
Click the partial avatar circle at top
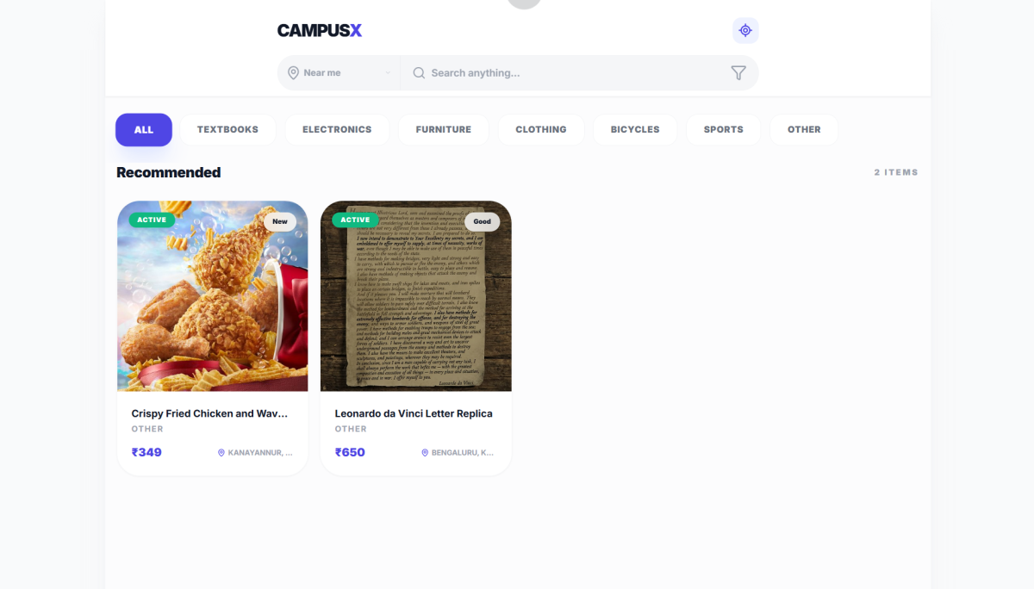(x=524, y=3)
